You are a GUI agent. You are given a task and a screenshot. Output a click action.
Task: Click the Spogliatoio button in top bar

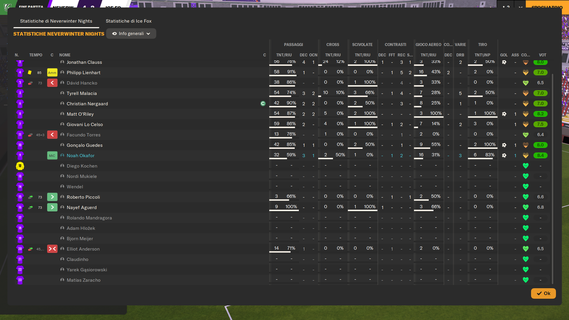547,7
